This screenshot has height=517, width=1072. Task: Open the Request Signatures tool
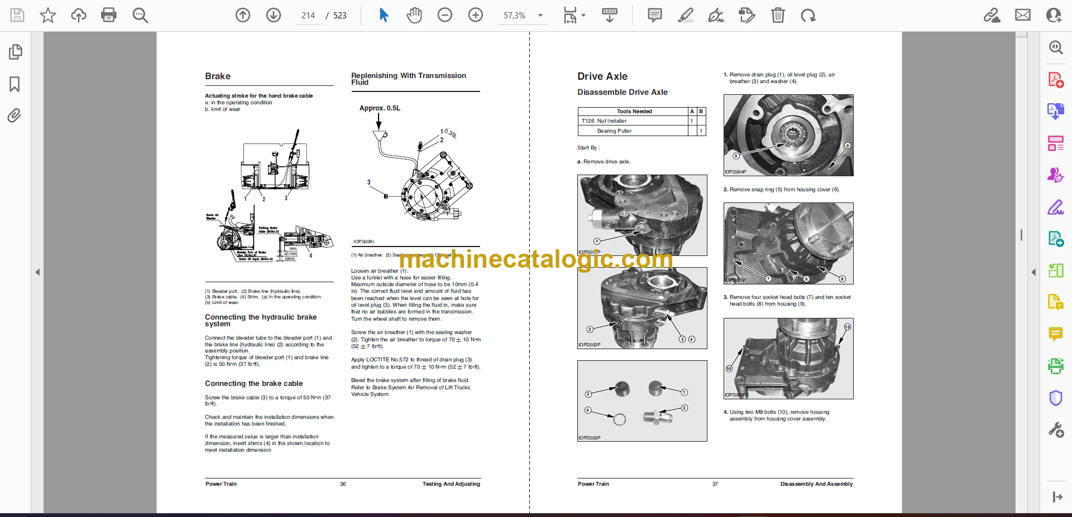[1056, 175]
